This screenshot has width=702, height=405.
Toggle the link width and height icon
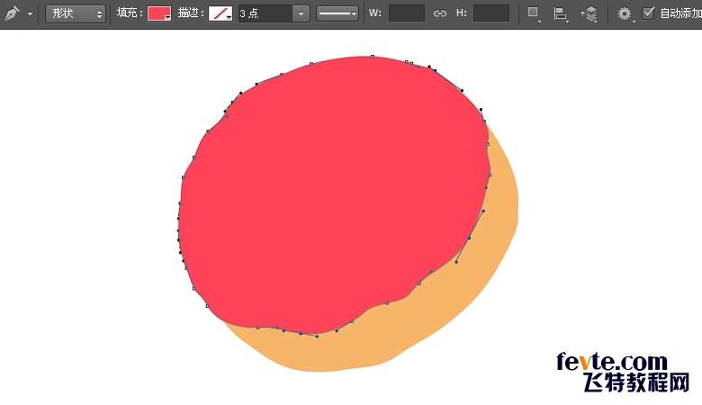click(x=440, y=13)
